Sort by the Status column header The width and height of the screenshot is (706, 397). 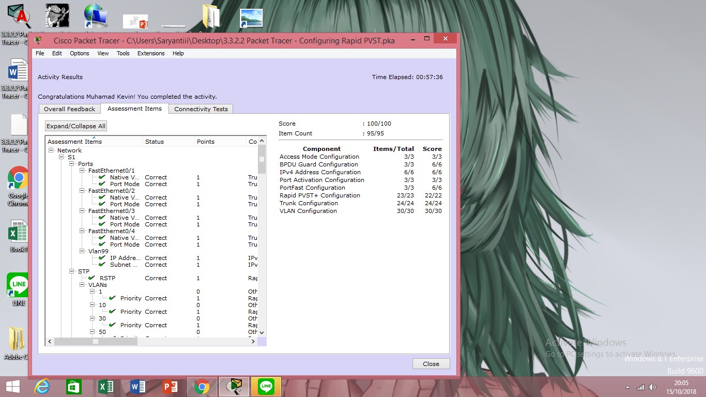[x=168, y=142]
